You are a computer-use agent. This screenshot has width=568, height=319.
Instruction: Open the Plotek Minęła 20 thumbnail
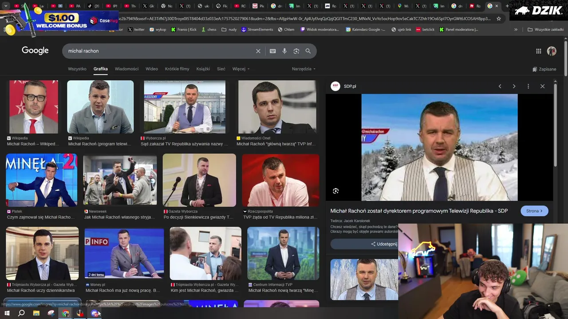coord(41,180)
